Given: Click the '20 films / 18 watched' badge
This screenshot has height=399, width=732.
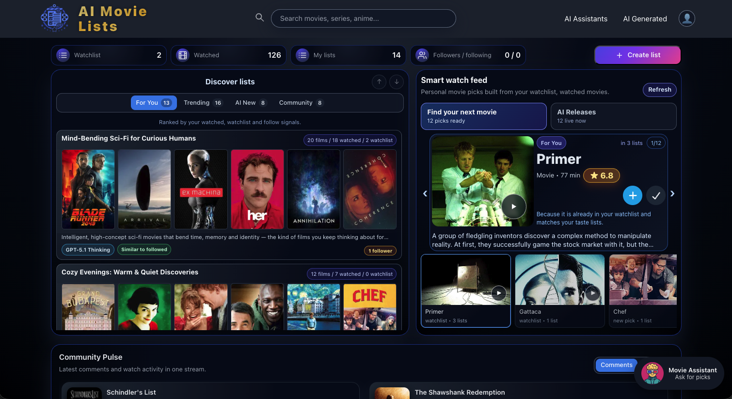Looking at the screenshot, I should [x=350, y=140].
